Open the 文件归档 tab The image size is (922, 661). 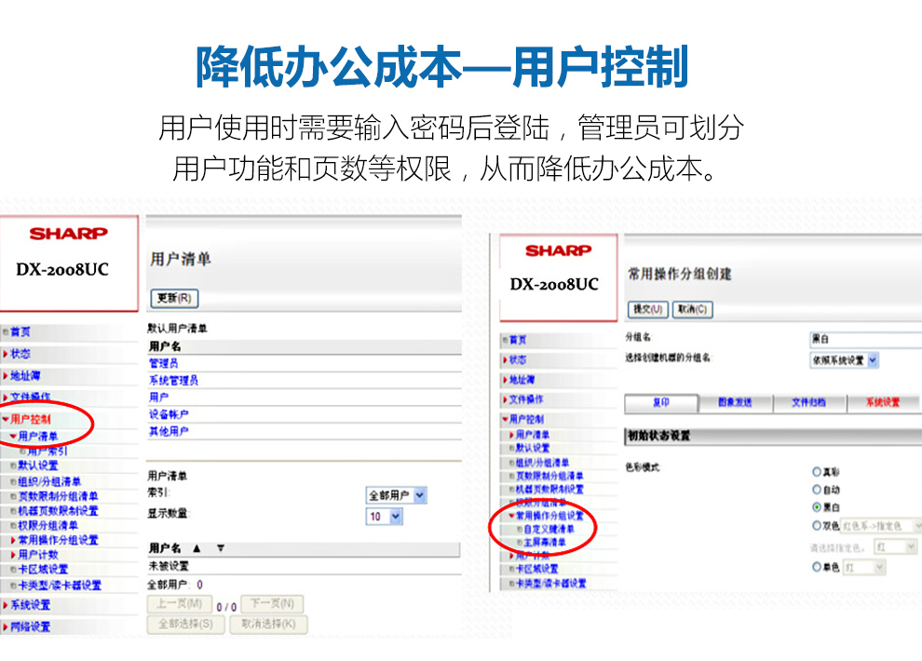click(x=808, y=403)
